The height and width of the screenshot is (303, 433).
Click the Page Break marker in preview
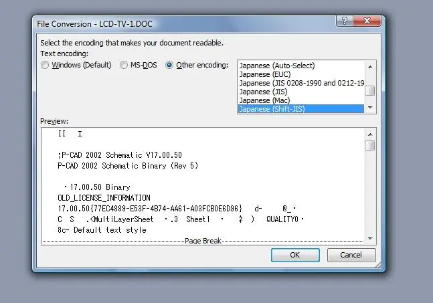(x=203, y=241)
